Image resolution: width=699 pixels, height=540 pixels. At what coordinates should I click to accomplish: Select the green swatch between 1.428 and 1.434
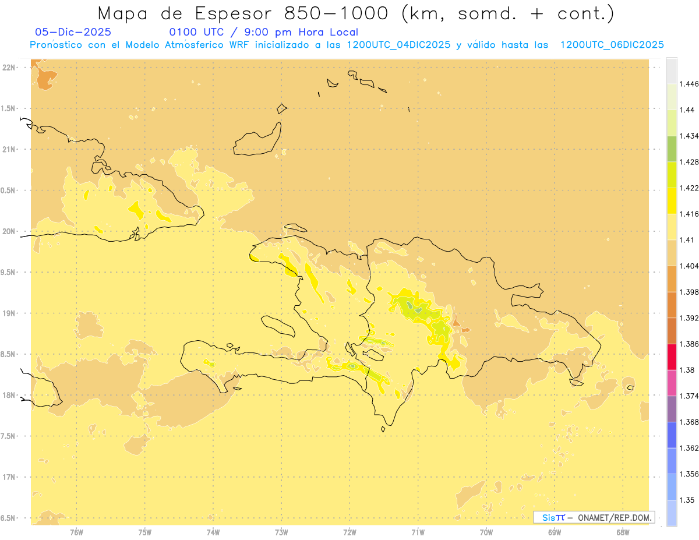672,149
